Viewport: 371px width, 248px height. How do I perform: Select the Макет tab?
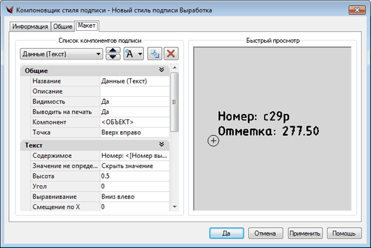[x=87, y=26]
